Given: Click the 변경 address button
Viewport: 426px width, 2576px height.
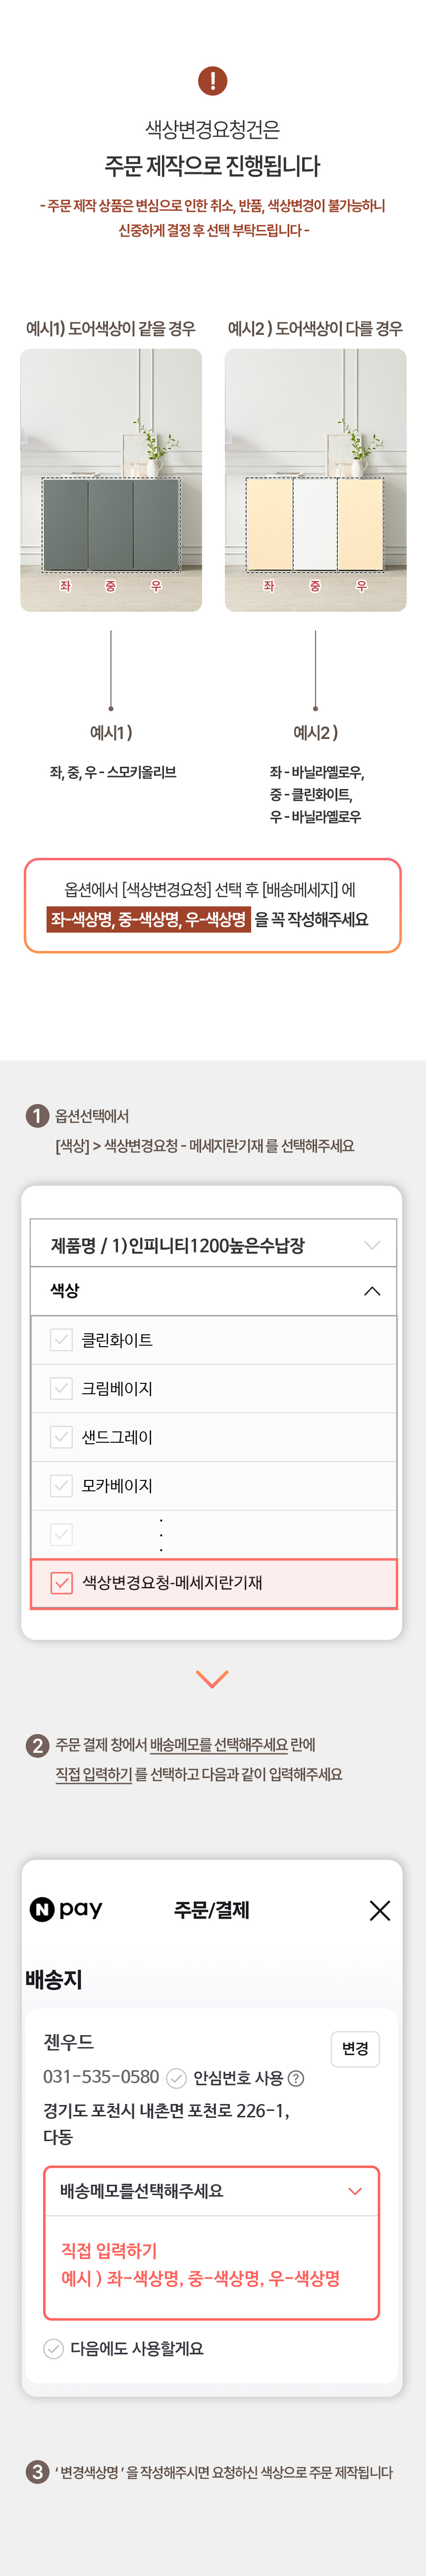Looking at the screenshot, I should pyautogui.click(x=355, y=2048).
